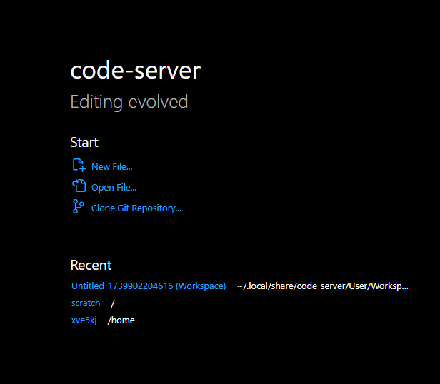Open the recent scratch folder
The height and width of the screenshot is (384, 440).
click(x=86, y=303)
